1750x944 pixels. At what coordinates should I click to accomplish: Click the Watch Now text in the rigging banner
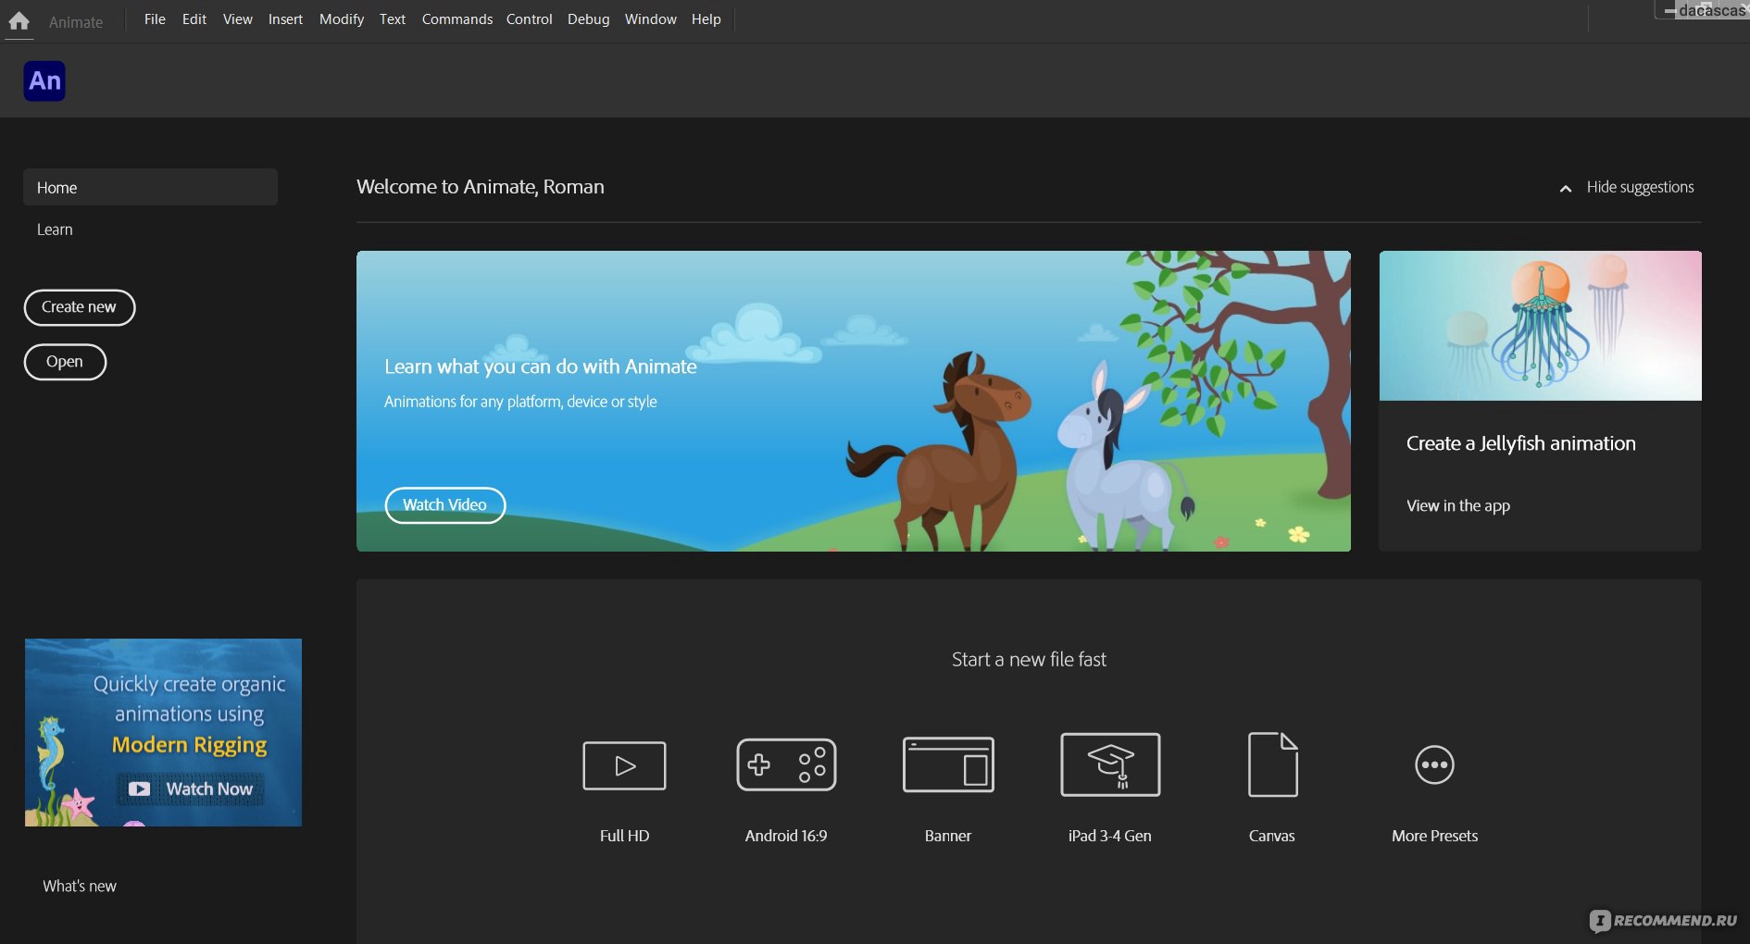click(209, 789)
